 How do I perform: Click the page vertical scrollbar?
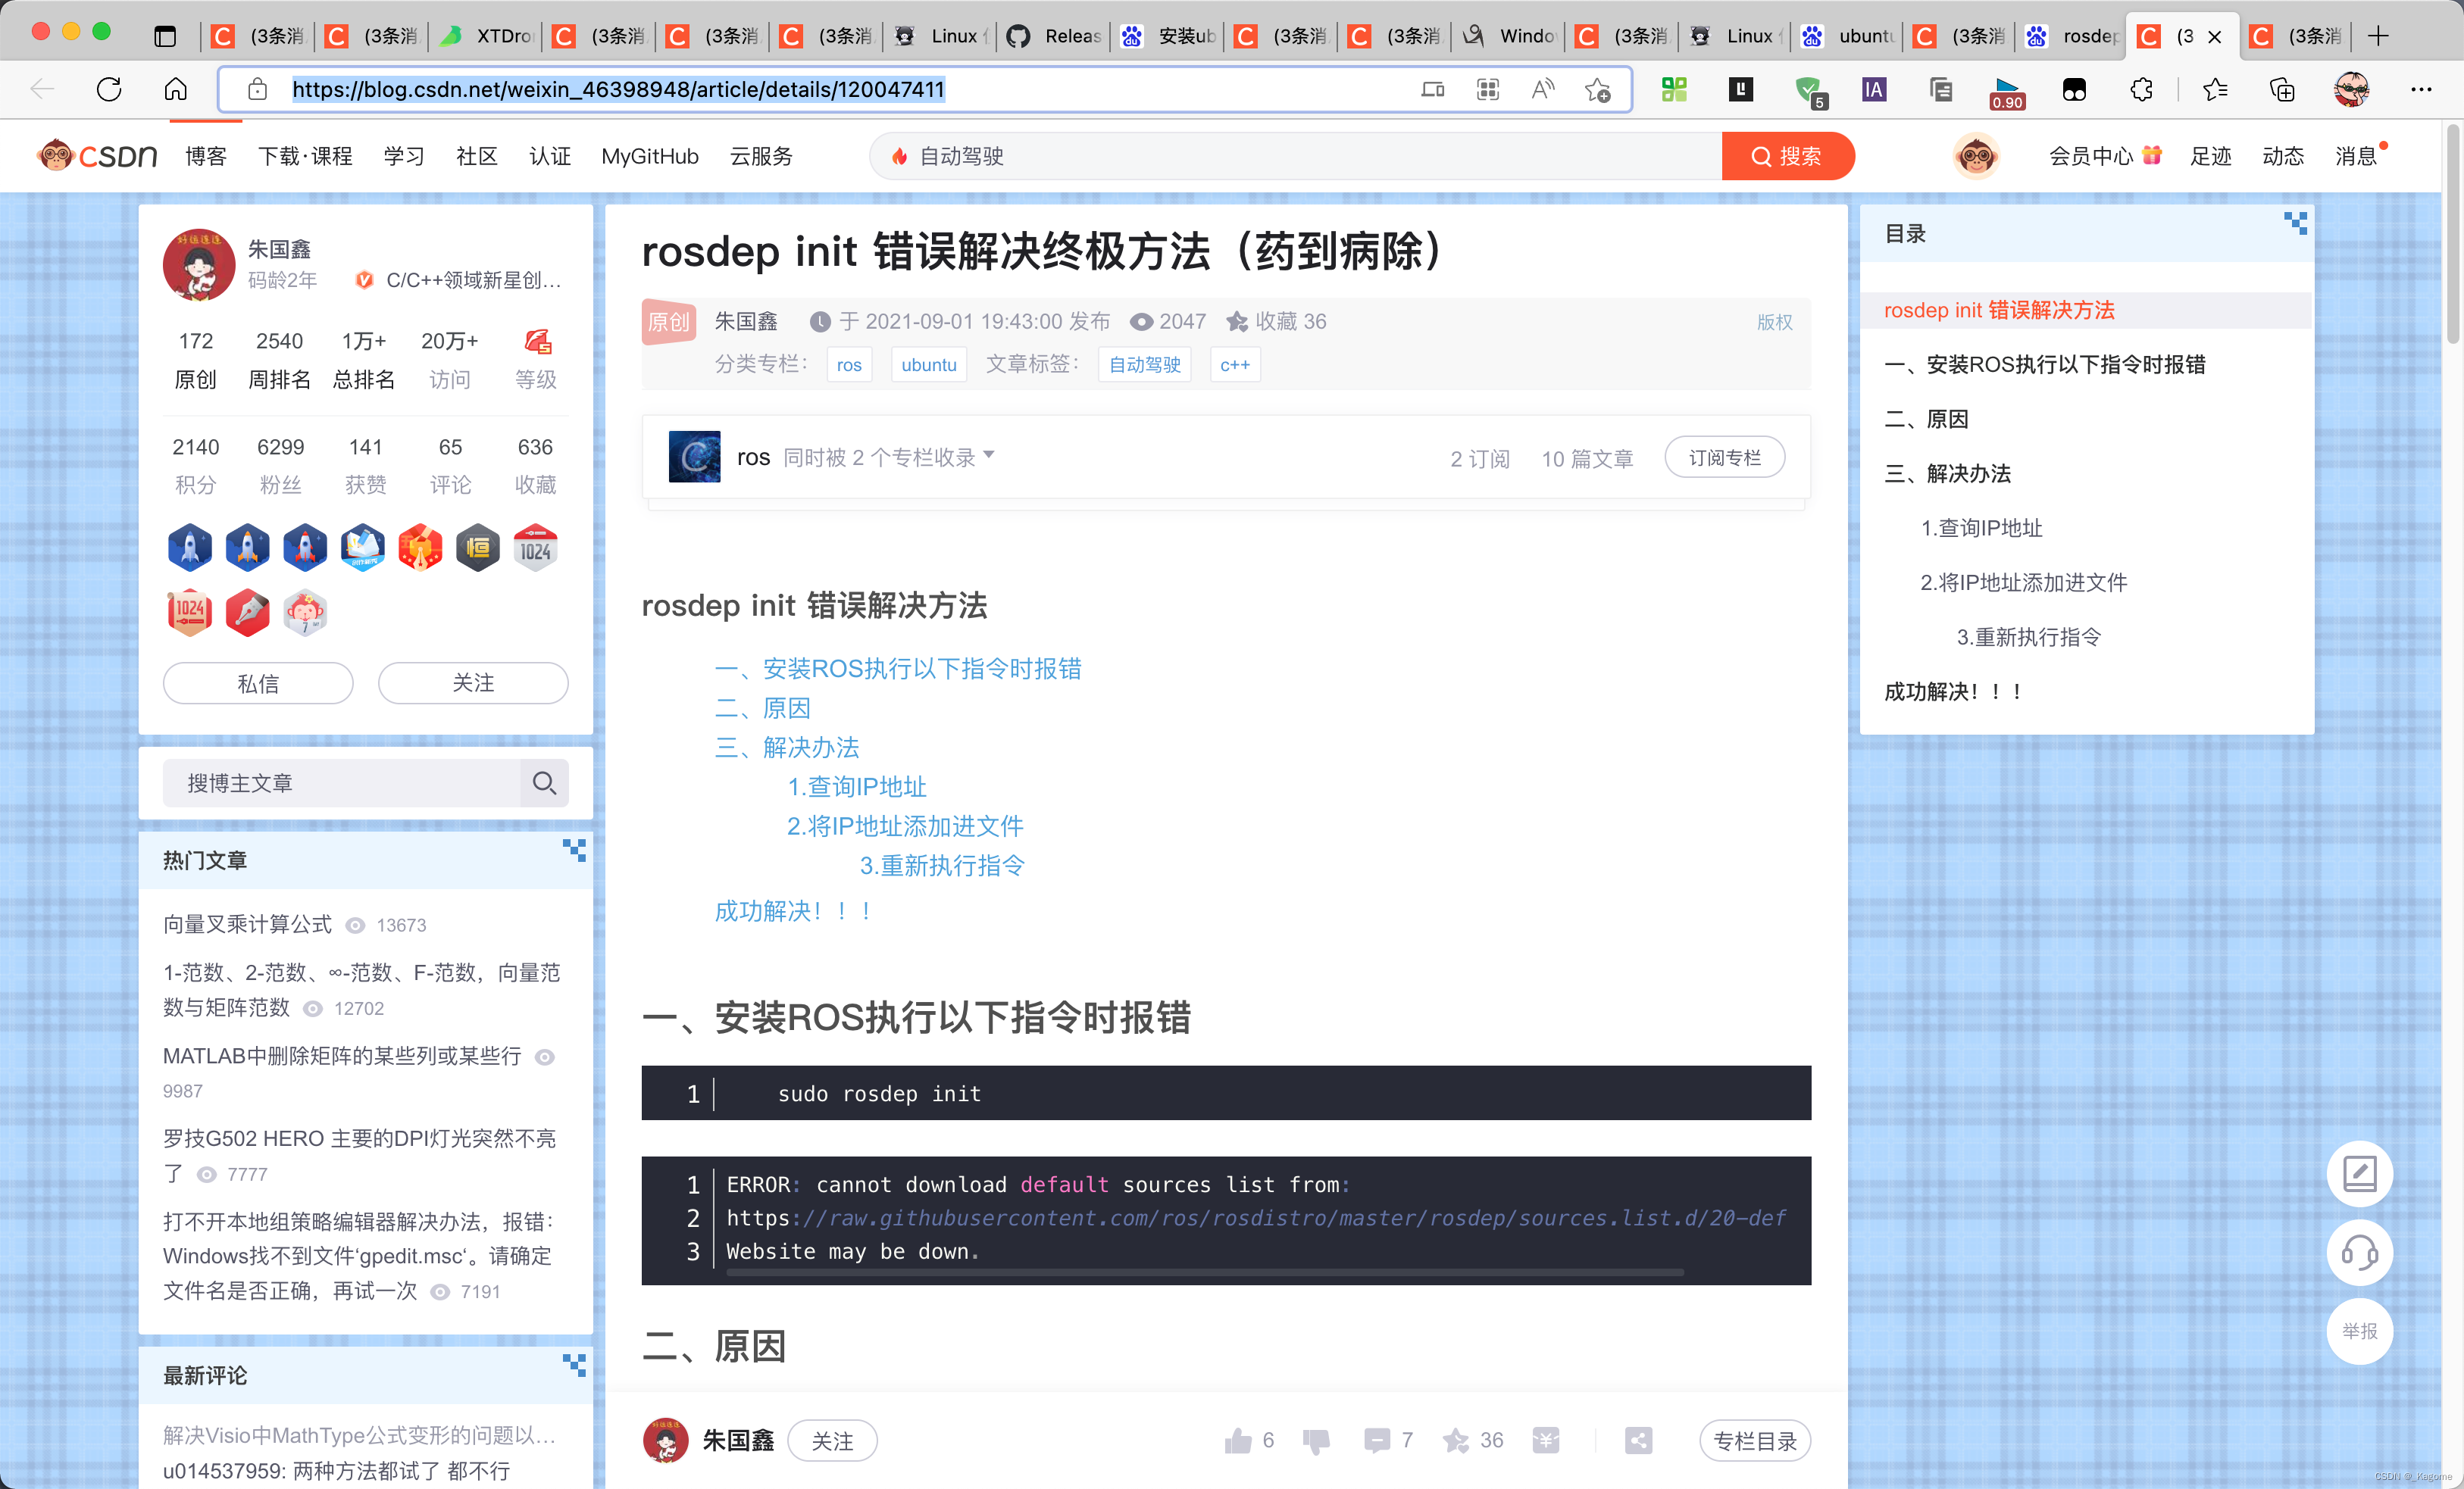2453,235
